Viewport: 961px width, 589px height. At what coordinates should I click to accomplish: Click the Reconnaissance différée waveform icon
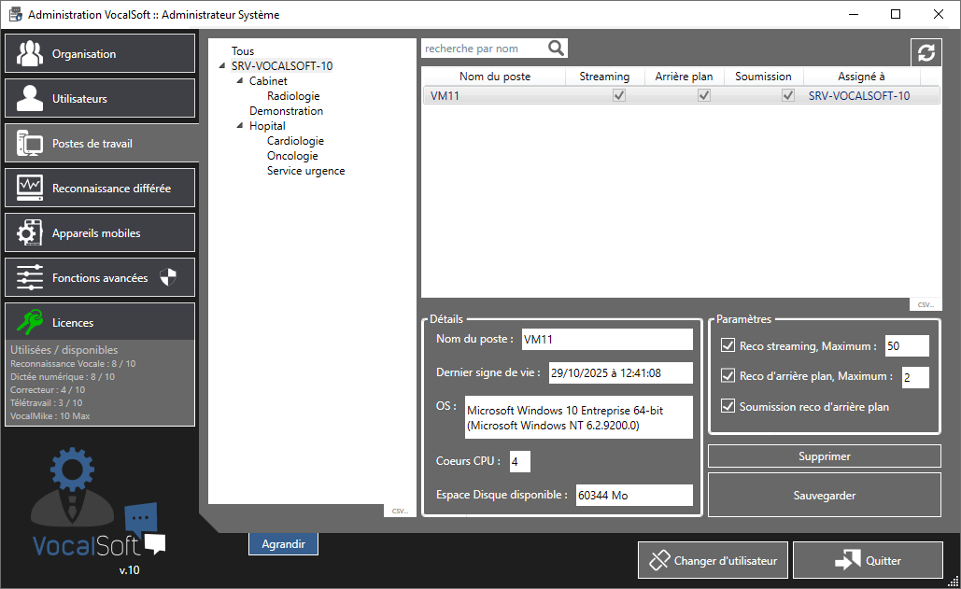(x=30, y=189)
